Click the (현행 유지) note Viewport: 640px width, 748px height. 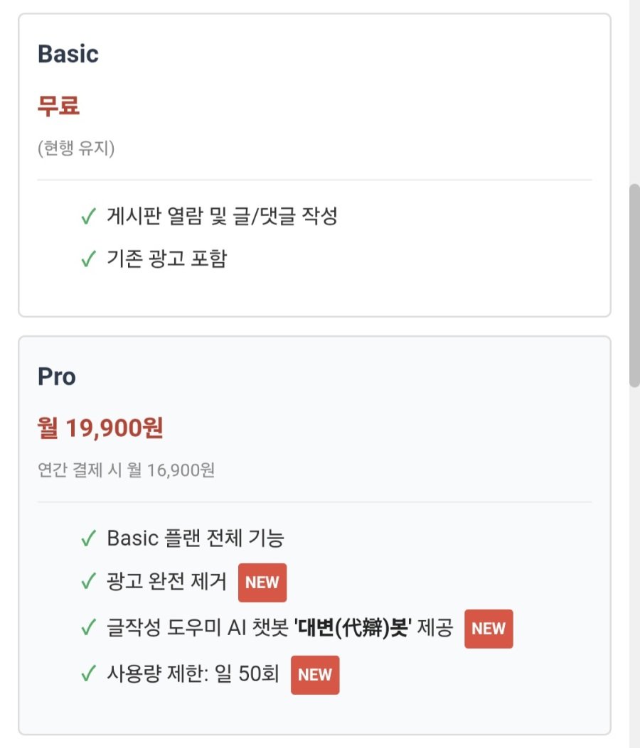pyautogui.click(x=76, y=149)
